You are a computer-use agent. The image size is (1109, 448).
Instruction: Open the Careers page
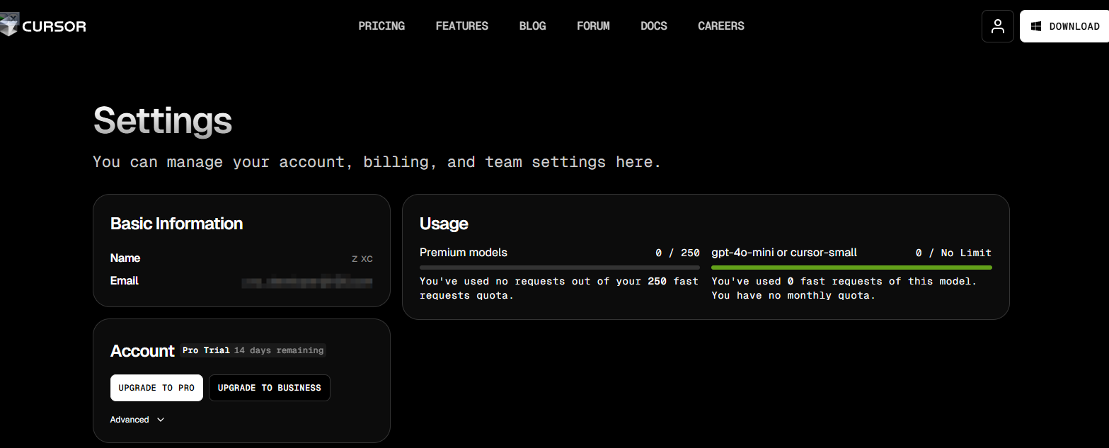[x=721, y=26]
